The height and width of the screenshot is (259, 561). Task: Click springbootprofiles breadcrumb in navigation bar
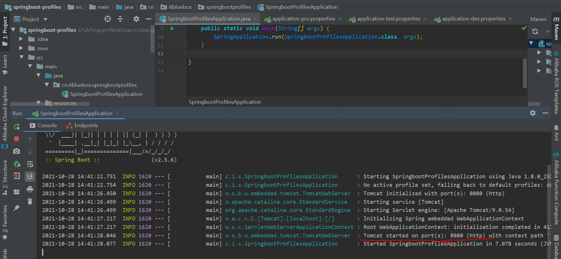(224, 7)
